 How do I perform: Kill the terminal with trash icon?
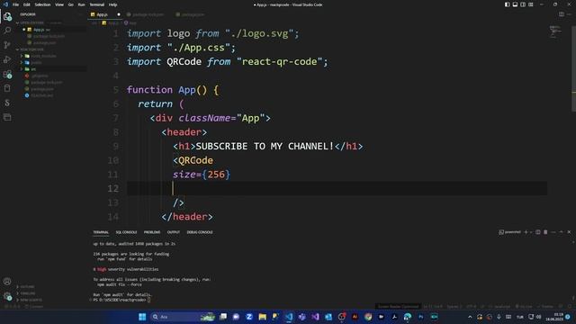(545, 232)
